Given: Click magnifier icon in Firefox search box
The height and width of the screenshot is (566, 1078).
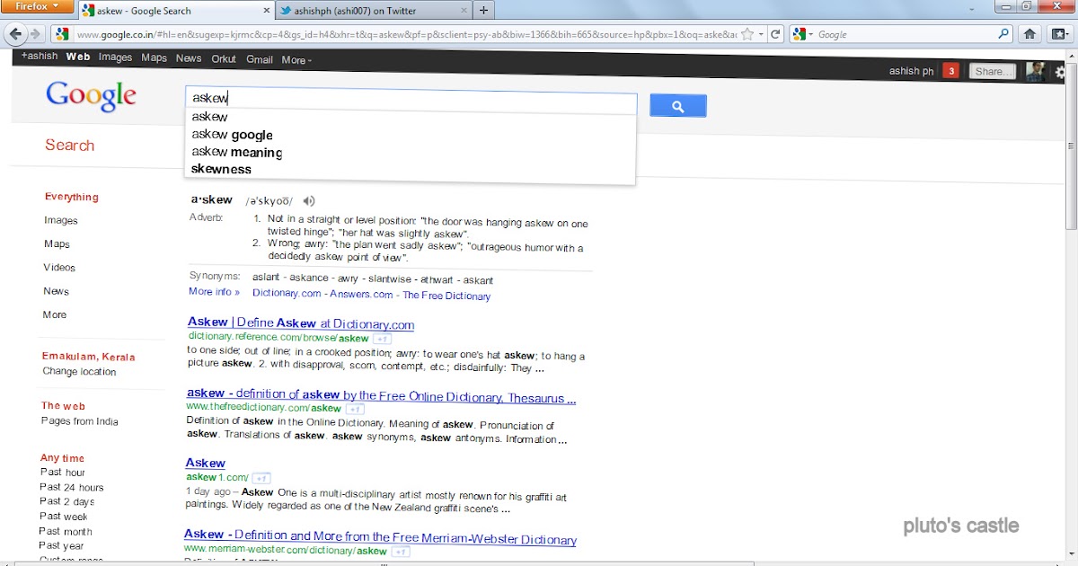Looking at the screenshot, I should 1004,34.
